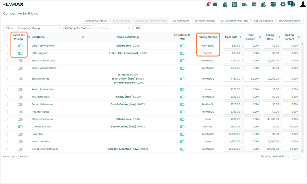Open the Show 25 records dropdown

(14, 157)
